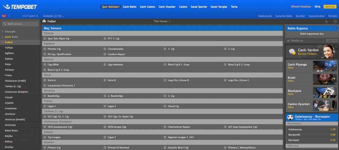
Task: Select Almanya in the sidebar list
Action: pos(9,70)
